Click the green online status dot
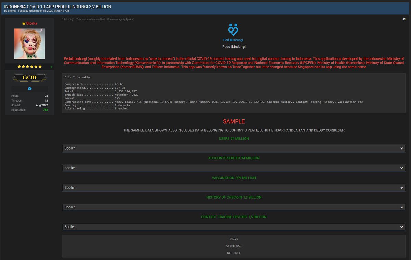 click(x=51, y=67)
